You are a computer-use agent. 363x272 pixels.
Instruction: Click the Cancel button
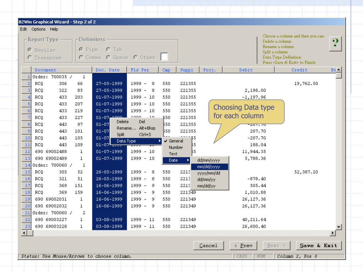click(208, 246)
